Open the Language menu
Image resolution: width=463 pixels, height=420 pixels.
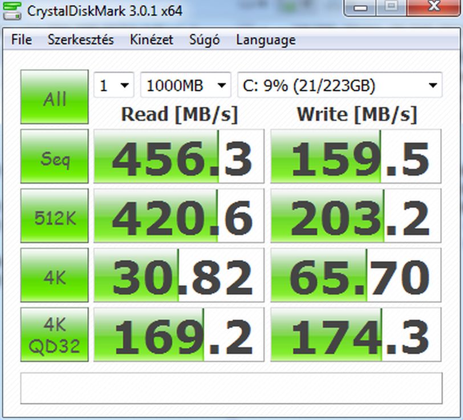point(266,39)
